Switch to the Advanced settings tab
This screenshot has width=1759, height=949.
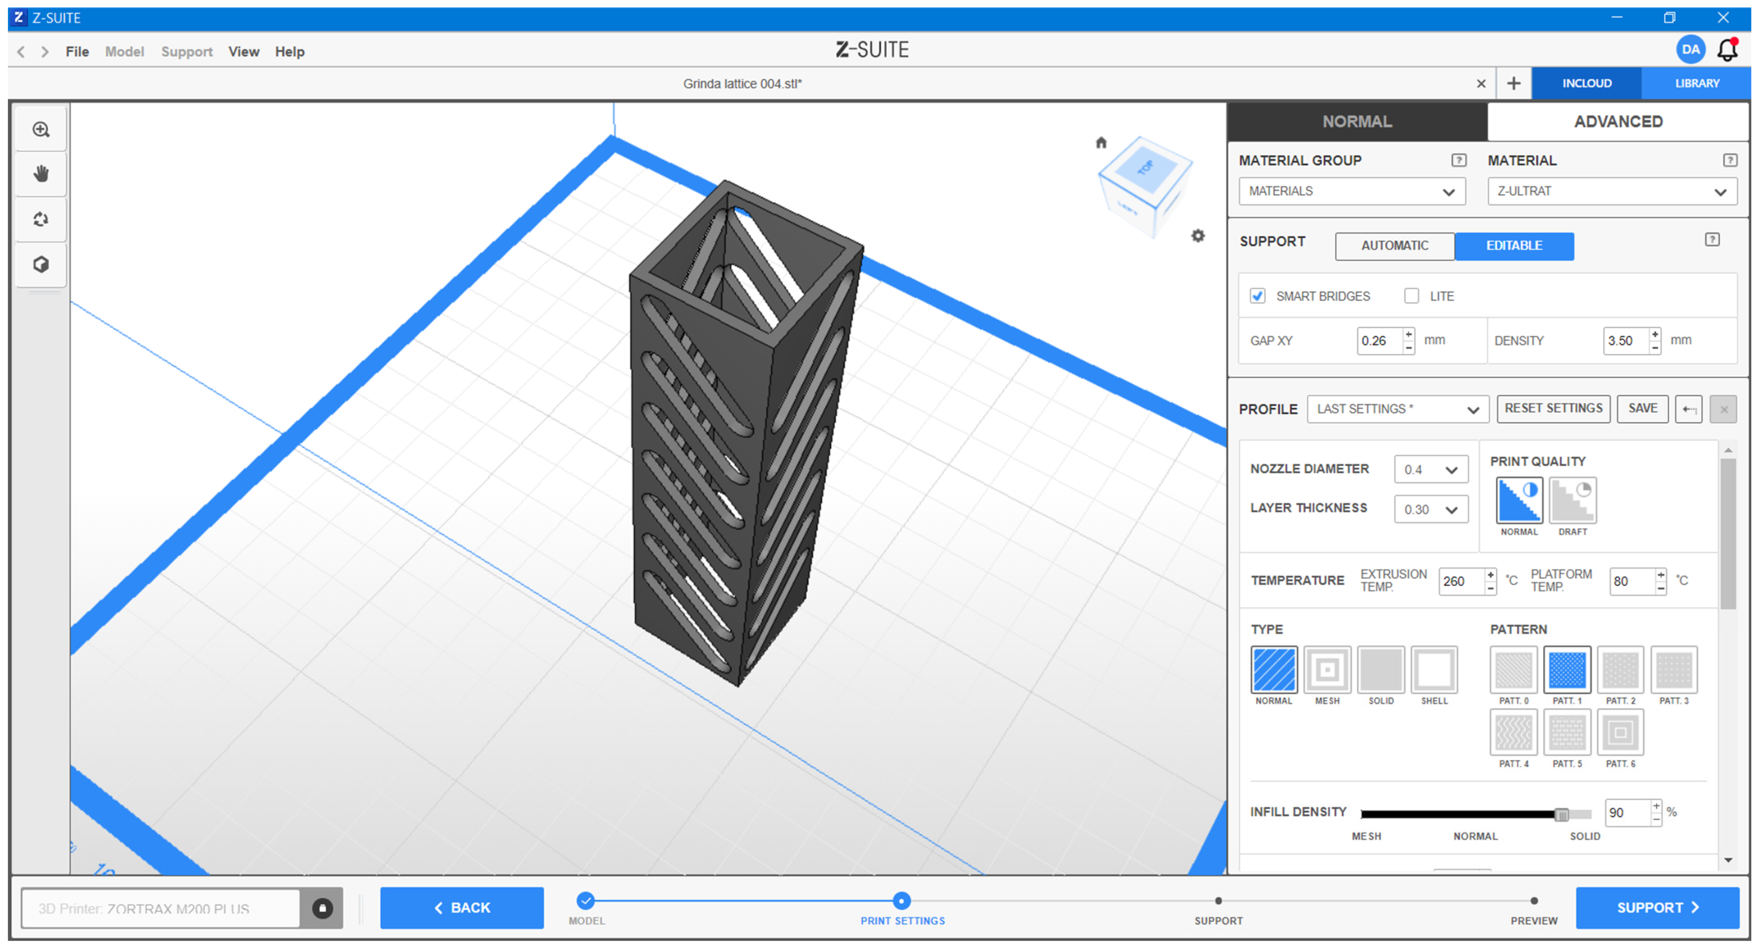(x=1617, y=122)
